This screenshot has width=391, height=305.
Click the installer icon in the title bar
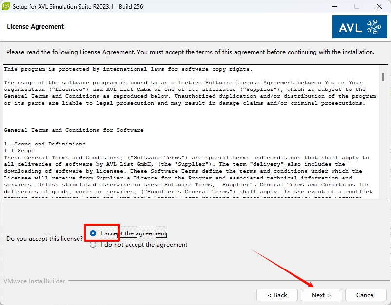pos(6,7)
